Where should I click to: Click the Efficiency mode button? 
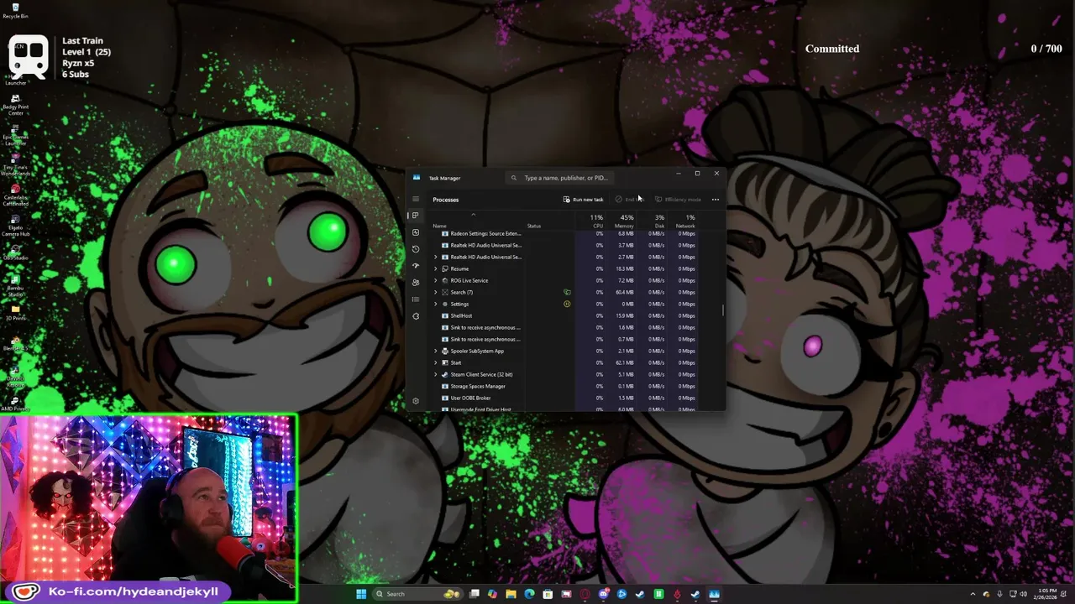tap(678, 200)
